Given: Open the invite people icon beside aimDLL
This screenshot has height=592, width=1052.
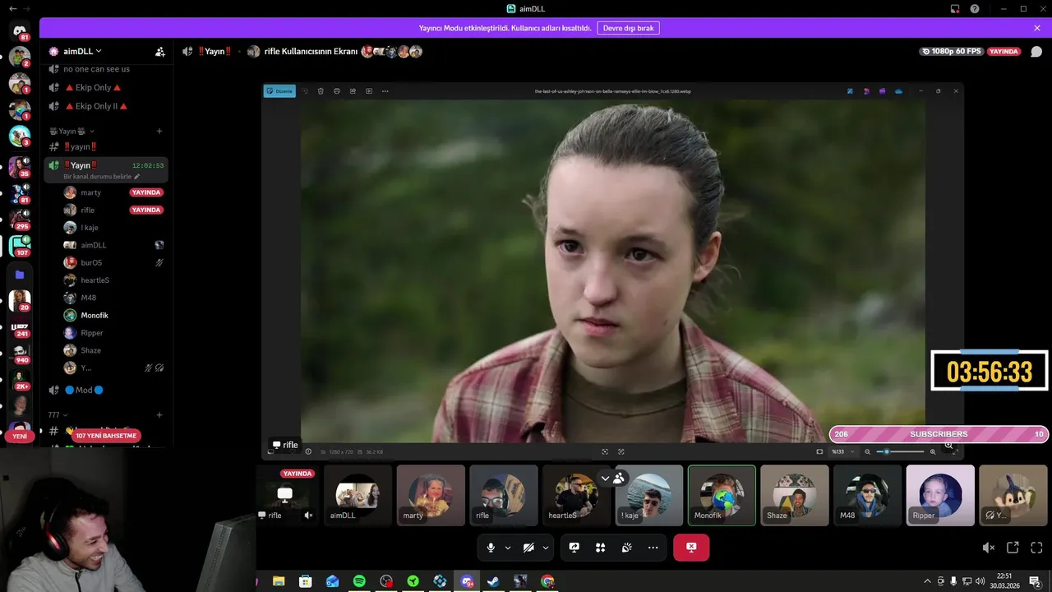Looking at the screenshot, I should click(160, 51).
